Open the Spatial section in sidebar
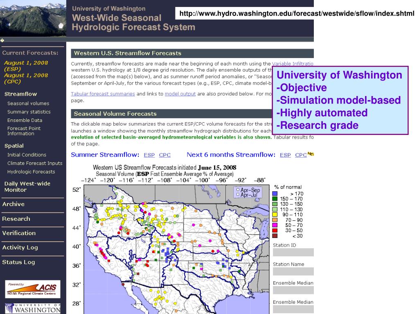Image resolution: width=419 pixels, height=314 pixels. coord(14,146)
